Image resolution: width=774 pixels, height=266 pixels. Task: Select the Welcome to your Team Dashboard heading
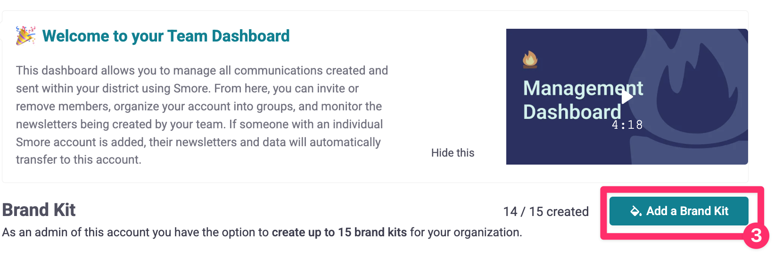click(x=166, y=36)
